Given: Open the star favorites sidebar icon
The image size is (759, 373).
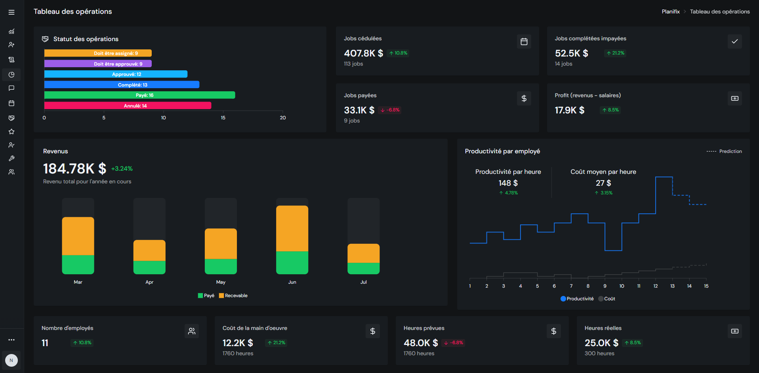Looking at the screenshot, I should 11,132.
